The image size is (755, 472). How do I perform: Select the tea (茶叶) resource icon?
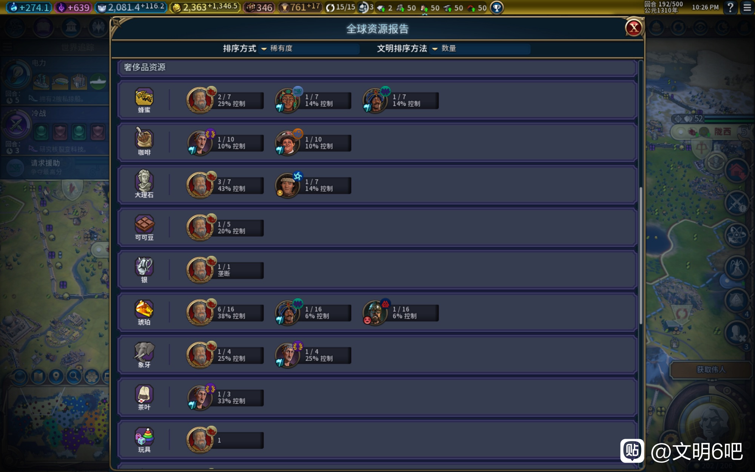[x=144, y=394]
